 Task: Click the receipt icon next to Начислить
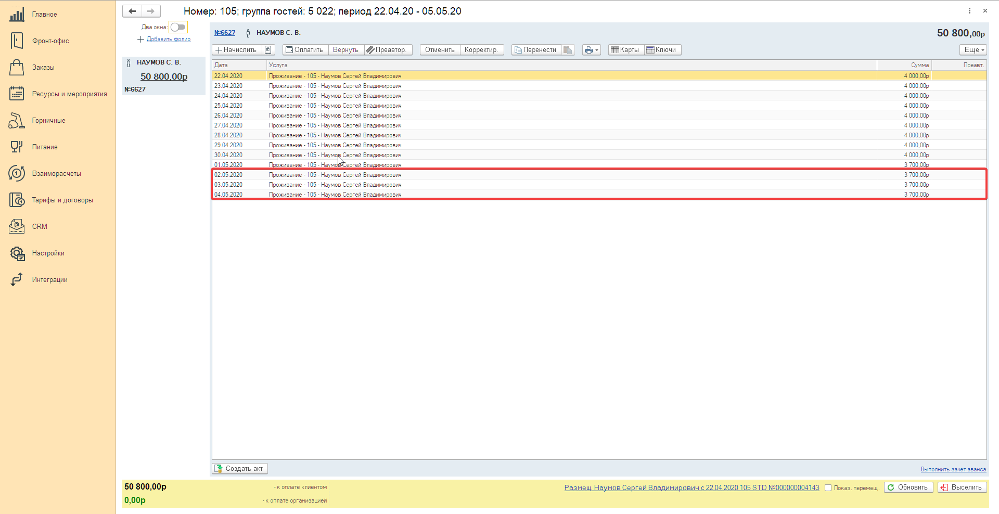(268, 50)
